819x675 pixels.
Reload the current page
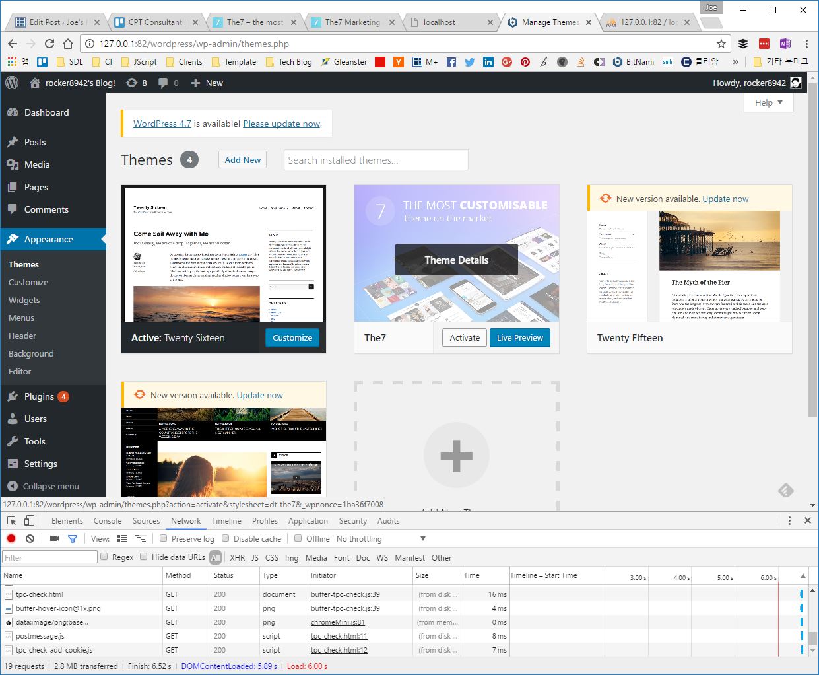49,44
